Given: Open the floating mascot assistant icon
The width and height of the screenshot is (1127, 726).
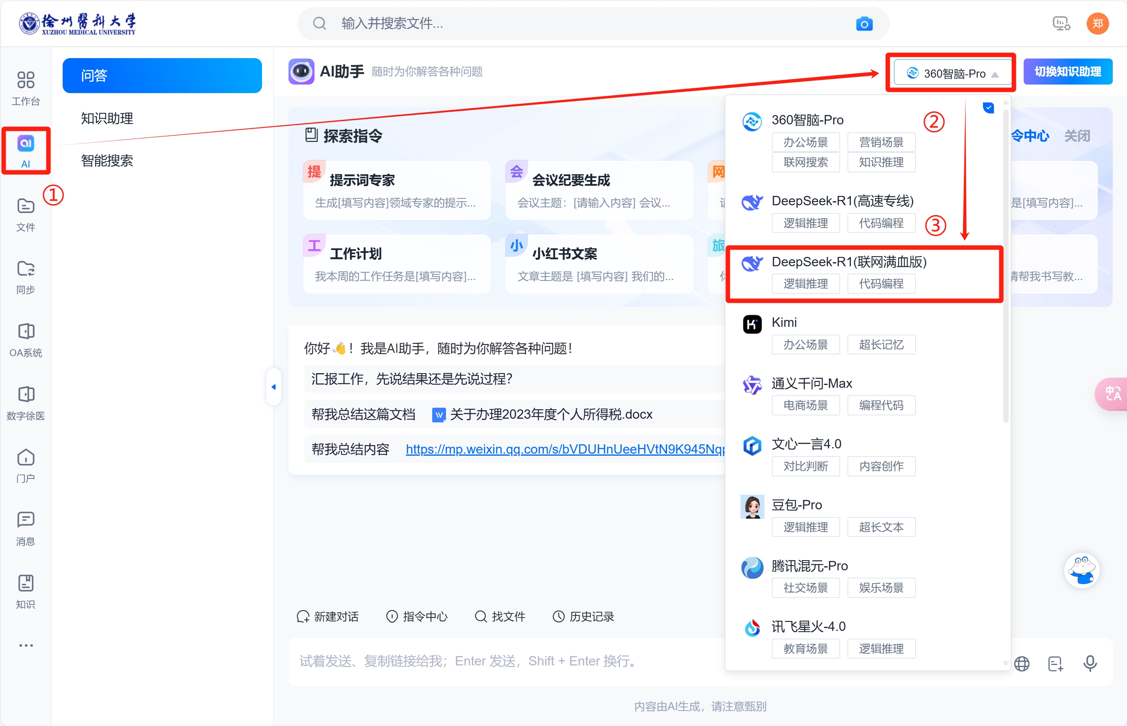Looking at the screenshot, I should point(1082,570).
